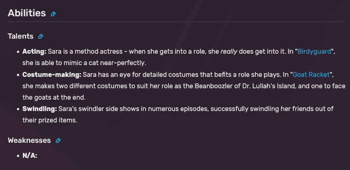
Task: Open the Talents section edit pencil
Action: [41, 36]
